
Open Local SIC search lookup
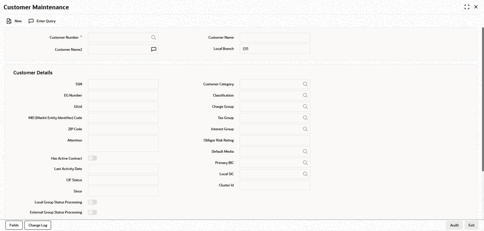tap(305, 174)
